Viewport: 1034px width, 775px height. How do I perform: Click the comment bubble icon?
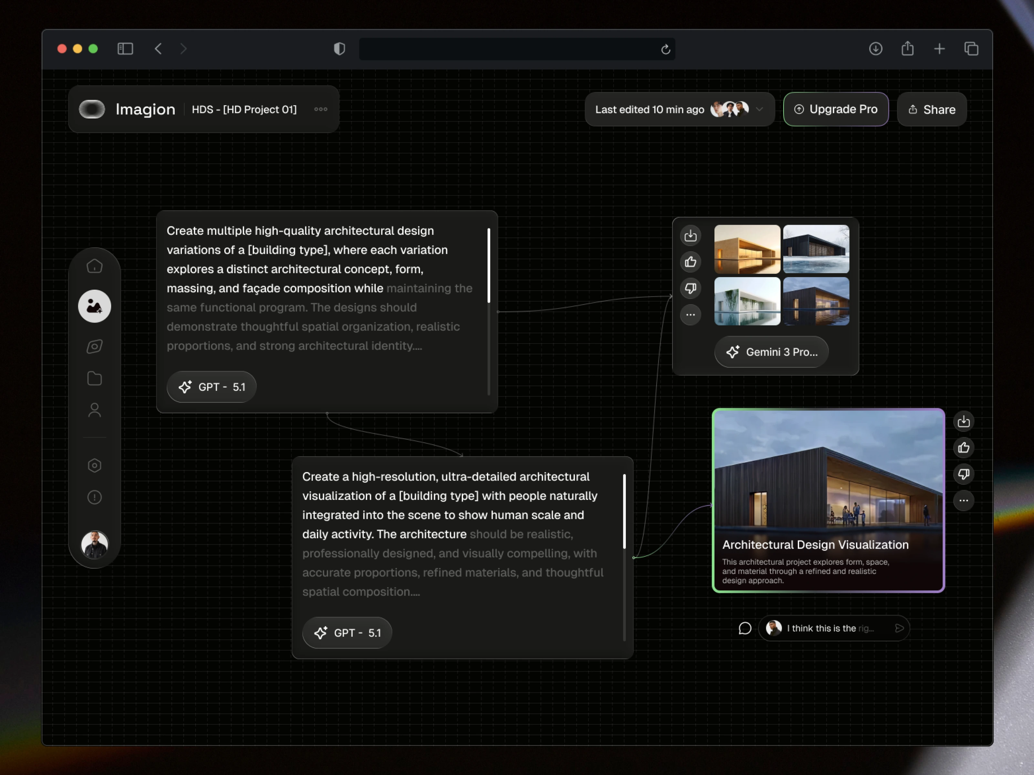click(x=745, y=628)
